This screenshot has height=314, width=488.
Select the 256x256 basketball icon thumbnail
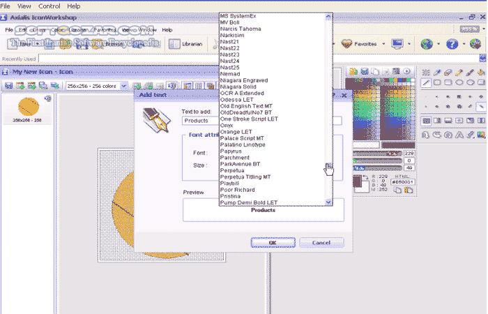pyautogui.click(x=27, y=107)
